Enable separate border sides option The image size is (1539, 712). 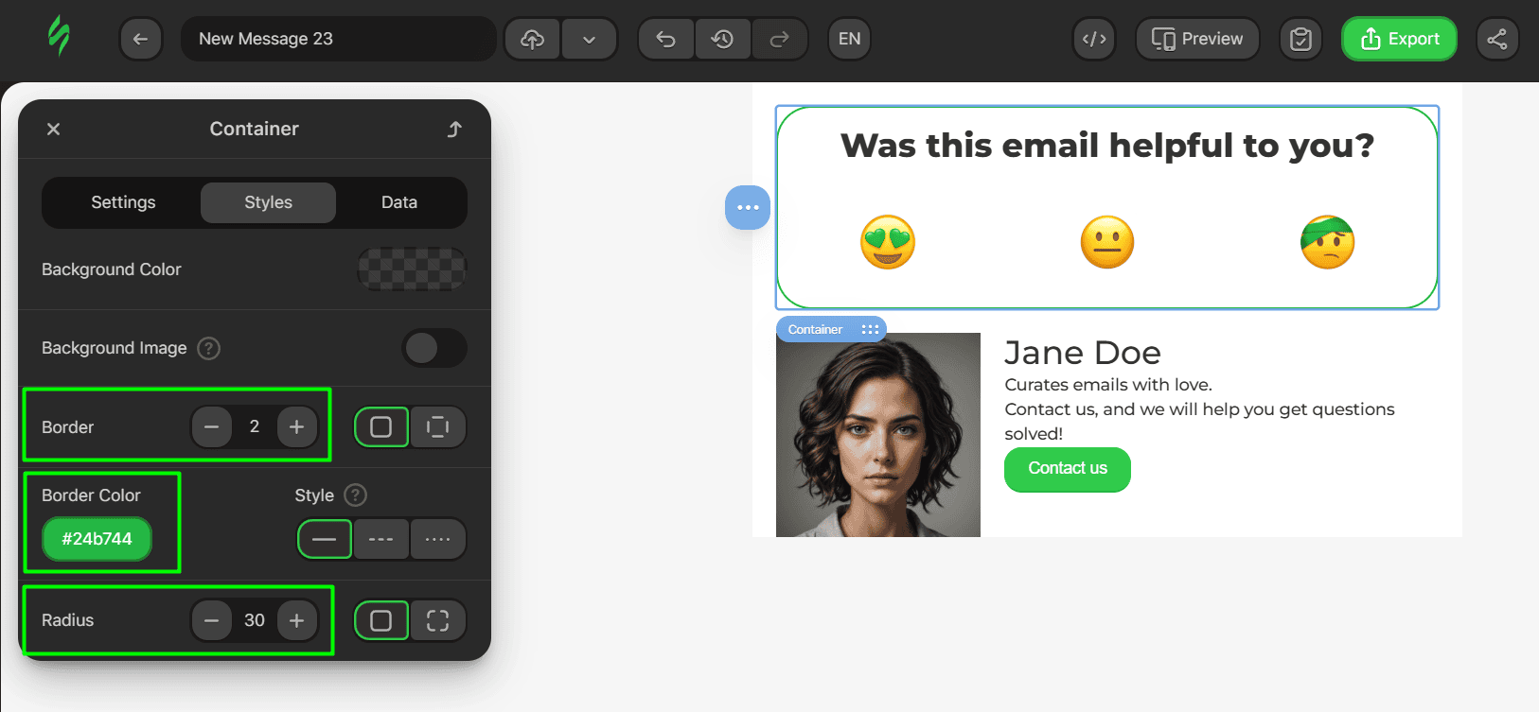pyautogui.click(x=437, y=427)
